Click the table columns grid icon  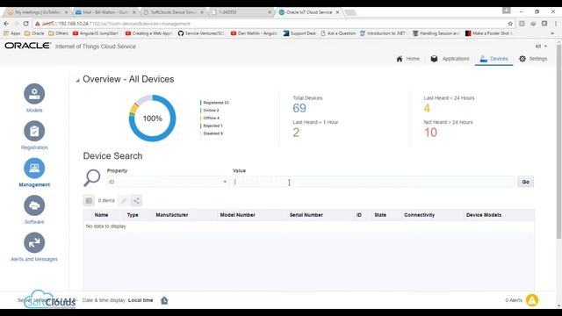[x=89, y=201]
